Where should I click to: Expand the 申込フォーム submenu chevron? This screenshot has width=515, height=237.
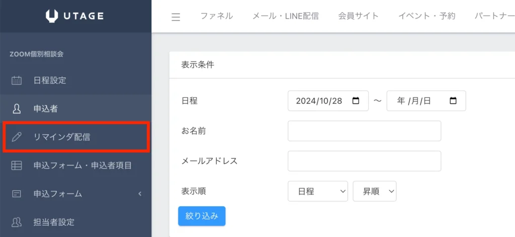140,194
